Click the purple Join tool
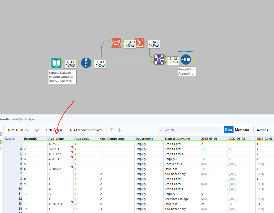 pyautogui.click(x=159, y=59)
